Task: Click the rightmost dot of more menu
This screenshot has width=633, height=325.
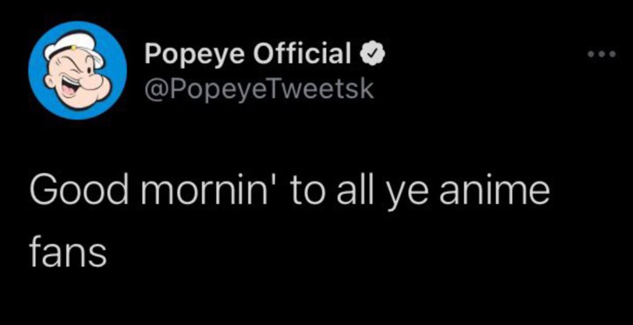Action: click(610, 54)
